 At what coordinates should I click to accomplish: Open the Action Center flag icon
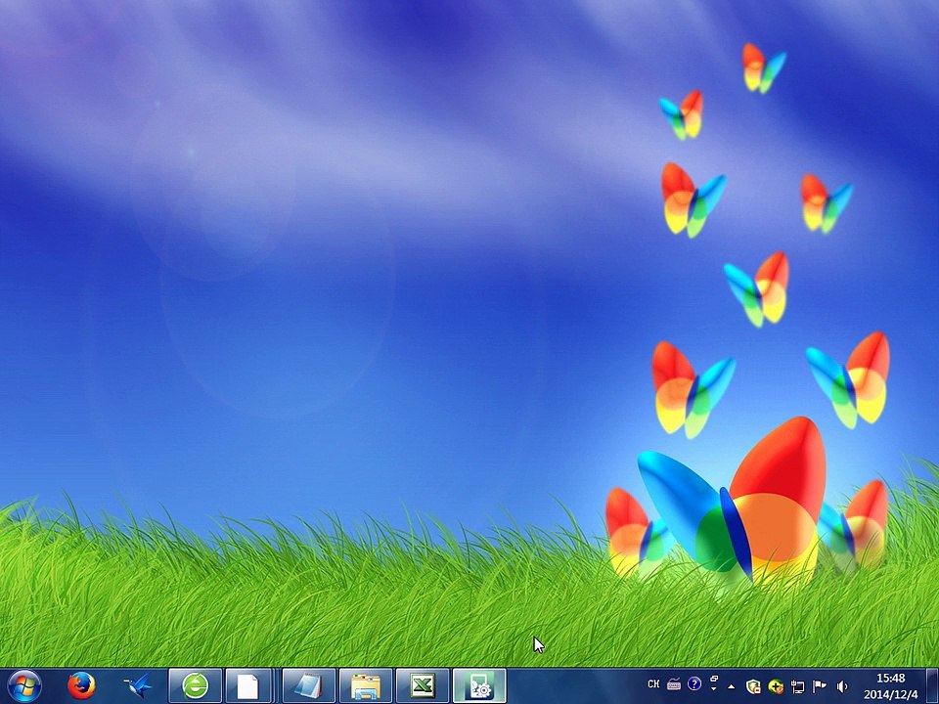point(820,686)
